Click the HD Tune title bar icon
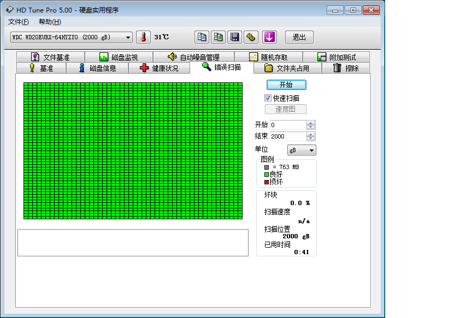This screenshot has width=472, height=318. pos(10,10)
